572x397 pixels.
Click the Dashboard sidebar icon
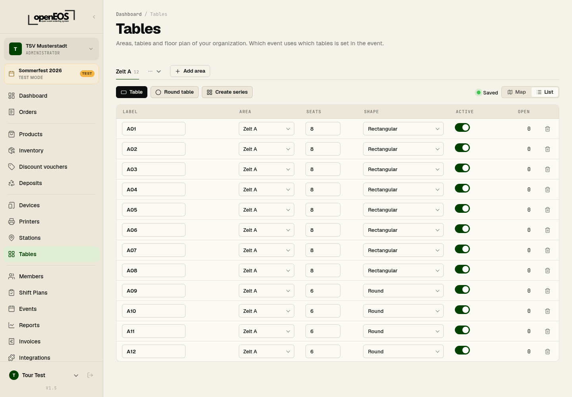pos(12,96)
